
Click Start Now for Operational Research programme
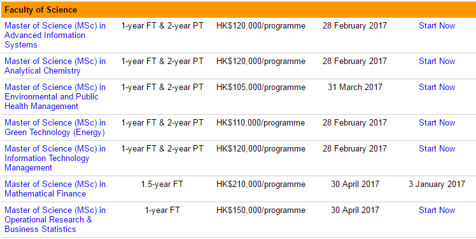click(x=437, y=210)
